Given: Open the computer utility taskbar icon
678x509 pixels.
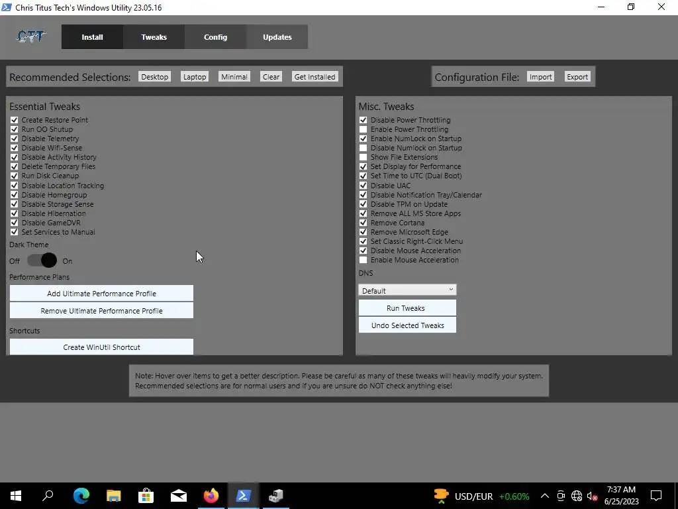Looking at the screenshot, I should tap(276, 496).
